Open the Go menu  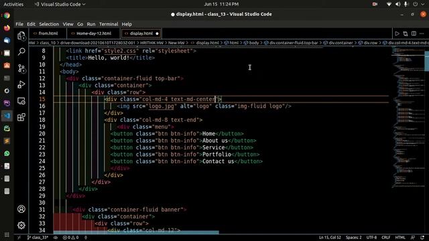click(80, 24)
